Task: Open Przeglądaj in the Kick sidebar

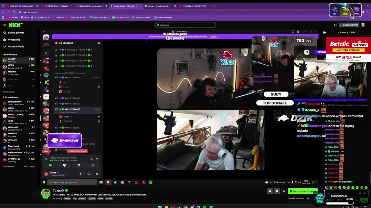Action: click(14, 40)
